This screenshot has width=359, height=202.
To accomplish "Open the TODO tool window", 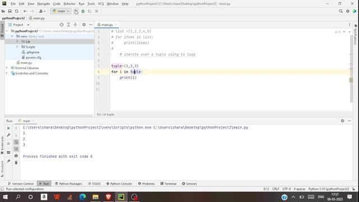I will (x=94, y=183).
